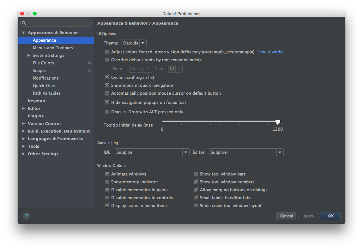The image size is (363, 249).
Task: Click the help question mark icon
Action: [x=26, y=216]
